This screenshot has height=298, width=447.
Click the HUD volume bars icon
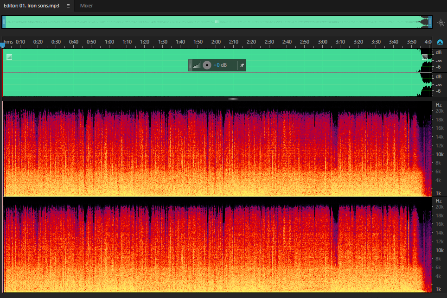pos(197,65)
